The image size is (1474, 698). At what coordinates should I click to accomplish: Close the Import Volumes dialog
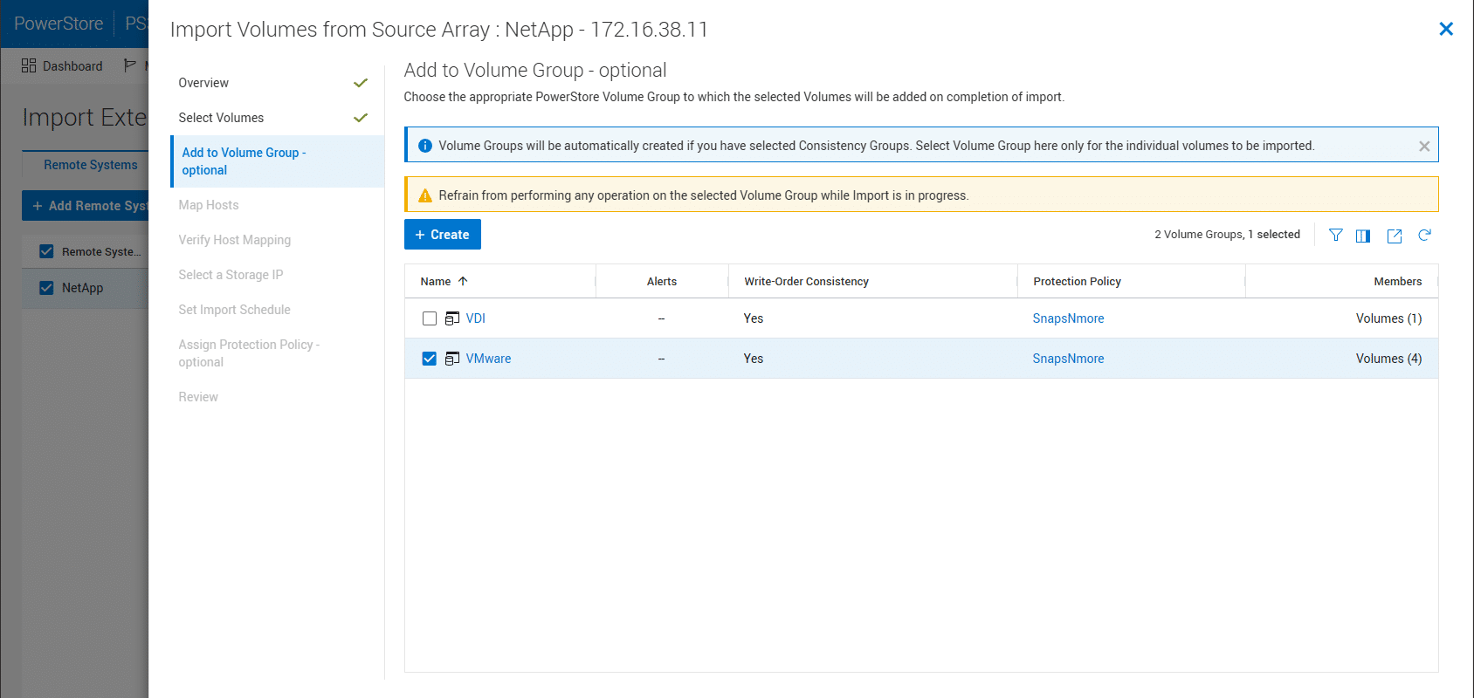1446,29
